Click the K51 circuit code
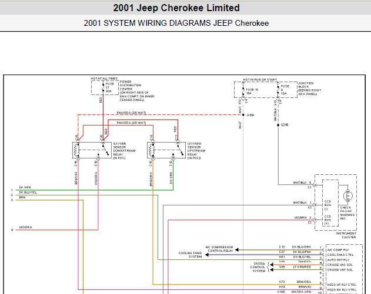Viewport: 371px width, 294px height. (282, 257)
